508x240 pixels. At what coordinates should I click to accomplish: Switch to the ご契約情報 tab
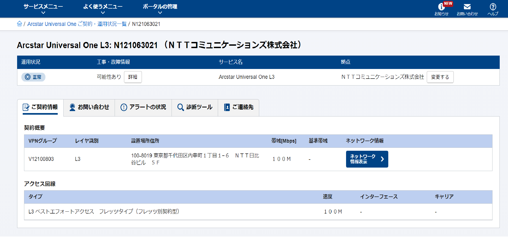[40, 108]
